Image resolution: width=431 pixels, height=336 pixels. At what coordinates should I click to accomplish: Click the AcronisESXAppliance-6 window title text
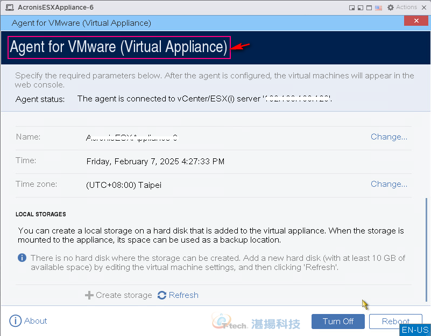click(56, 8)
